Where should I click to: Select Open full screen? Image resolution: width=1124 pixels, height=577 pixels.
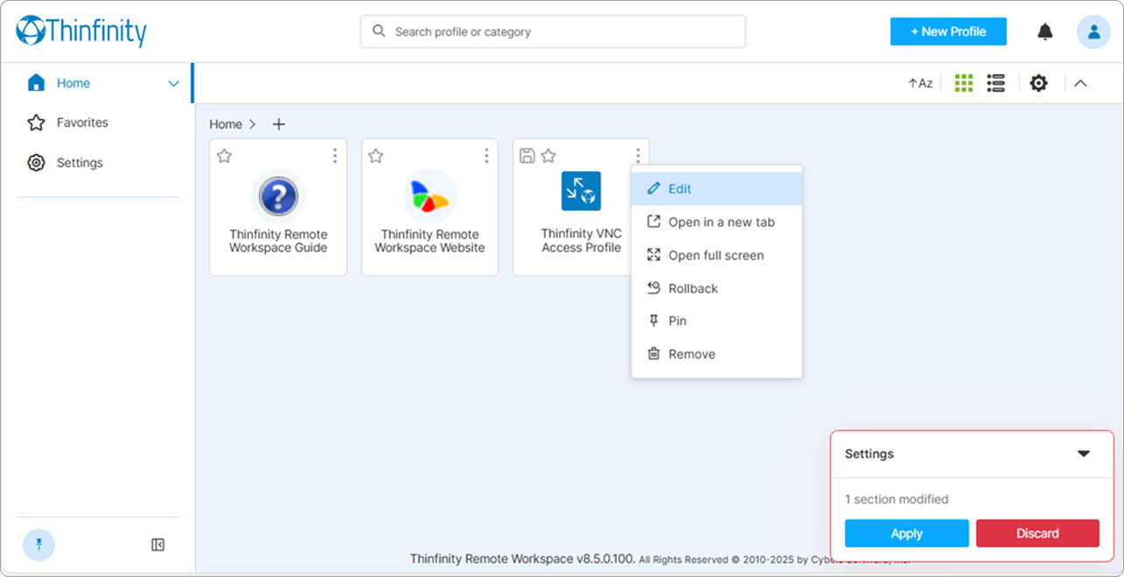coord(716,255)
